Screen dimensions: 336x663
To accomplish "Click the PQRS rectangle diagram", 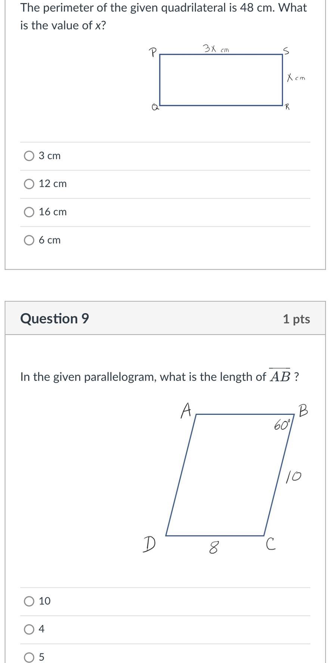I will pyautogui.click(x=227, y=78).
